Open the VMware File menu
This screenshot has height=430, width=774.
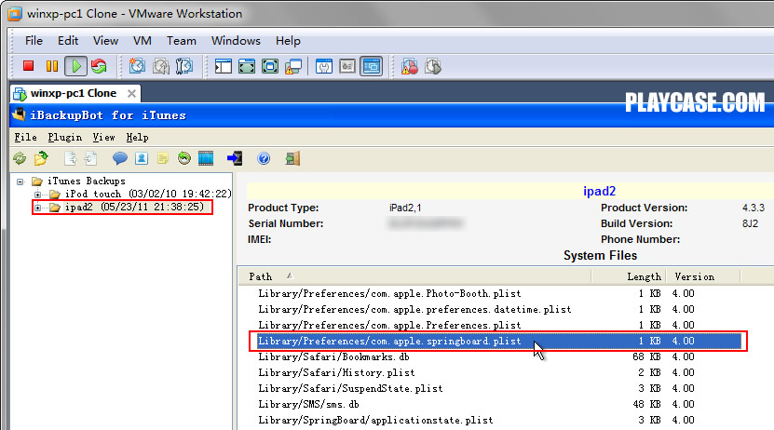pyautogui.click(x=34, y=41)
